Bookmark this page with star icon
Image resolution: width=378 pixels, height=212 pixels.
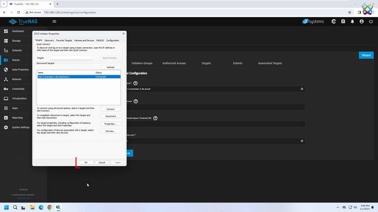tap(350, 12)
